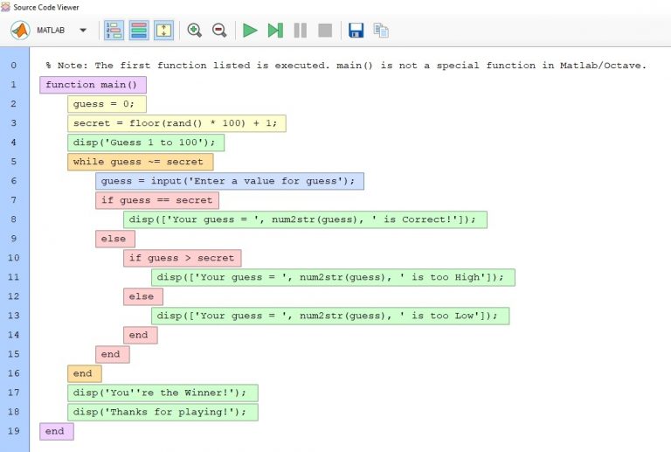Toggle line numbers display button
Image resolution: width=671 pixels, height=452 pixels.
pos(114,31)
